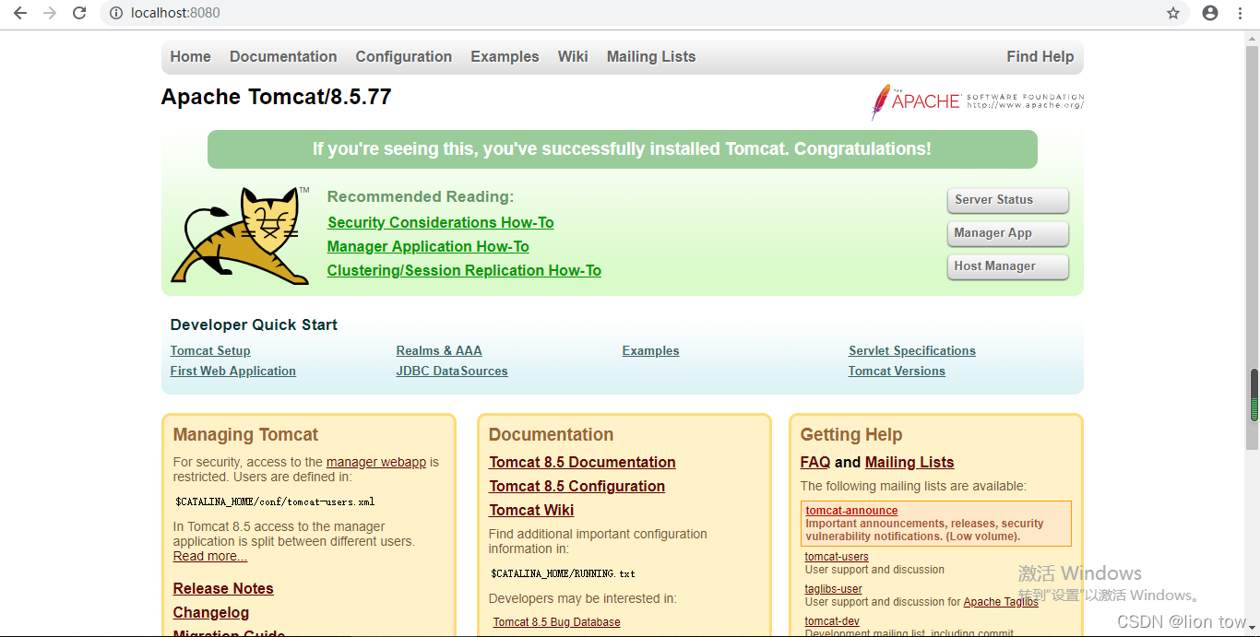Open the Changelog link
The height and width of the screenshot is (637, 1260).
(211, 612)
